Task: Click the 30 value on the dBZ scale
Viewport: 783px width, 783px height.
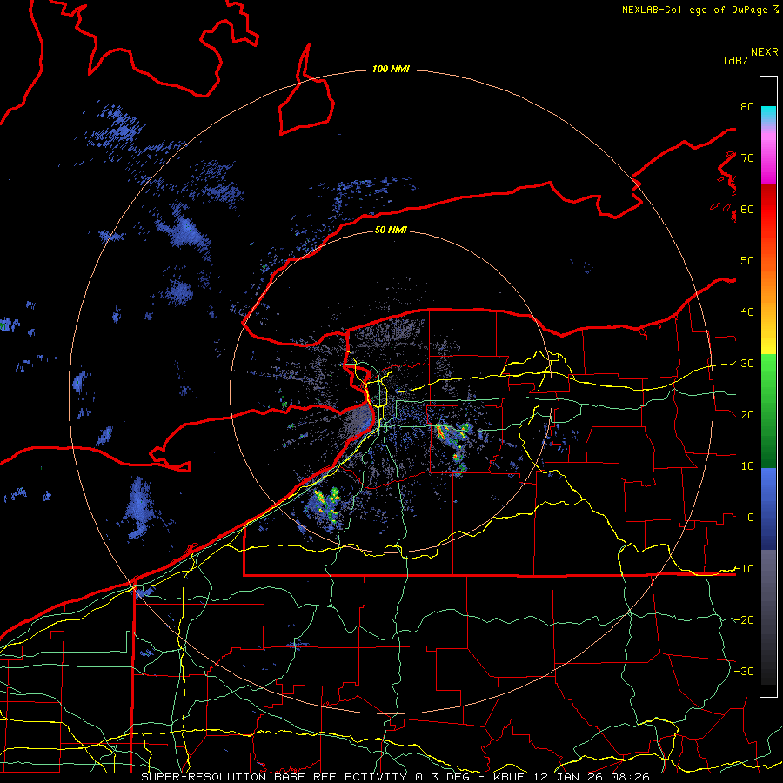Action: tap(747, 364)
